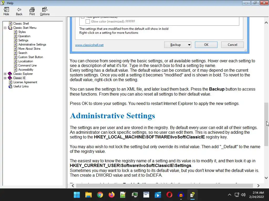
Task: Click the Help window taskbar icon
Action: click(193, 195)
